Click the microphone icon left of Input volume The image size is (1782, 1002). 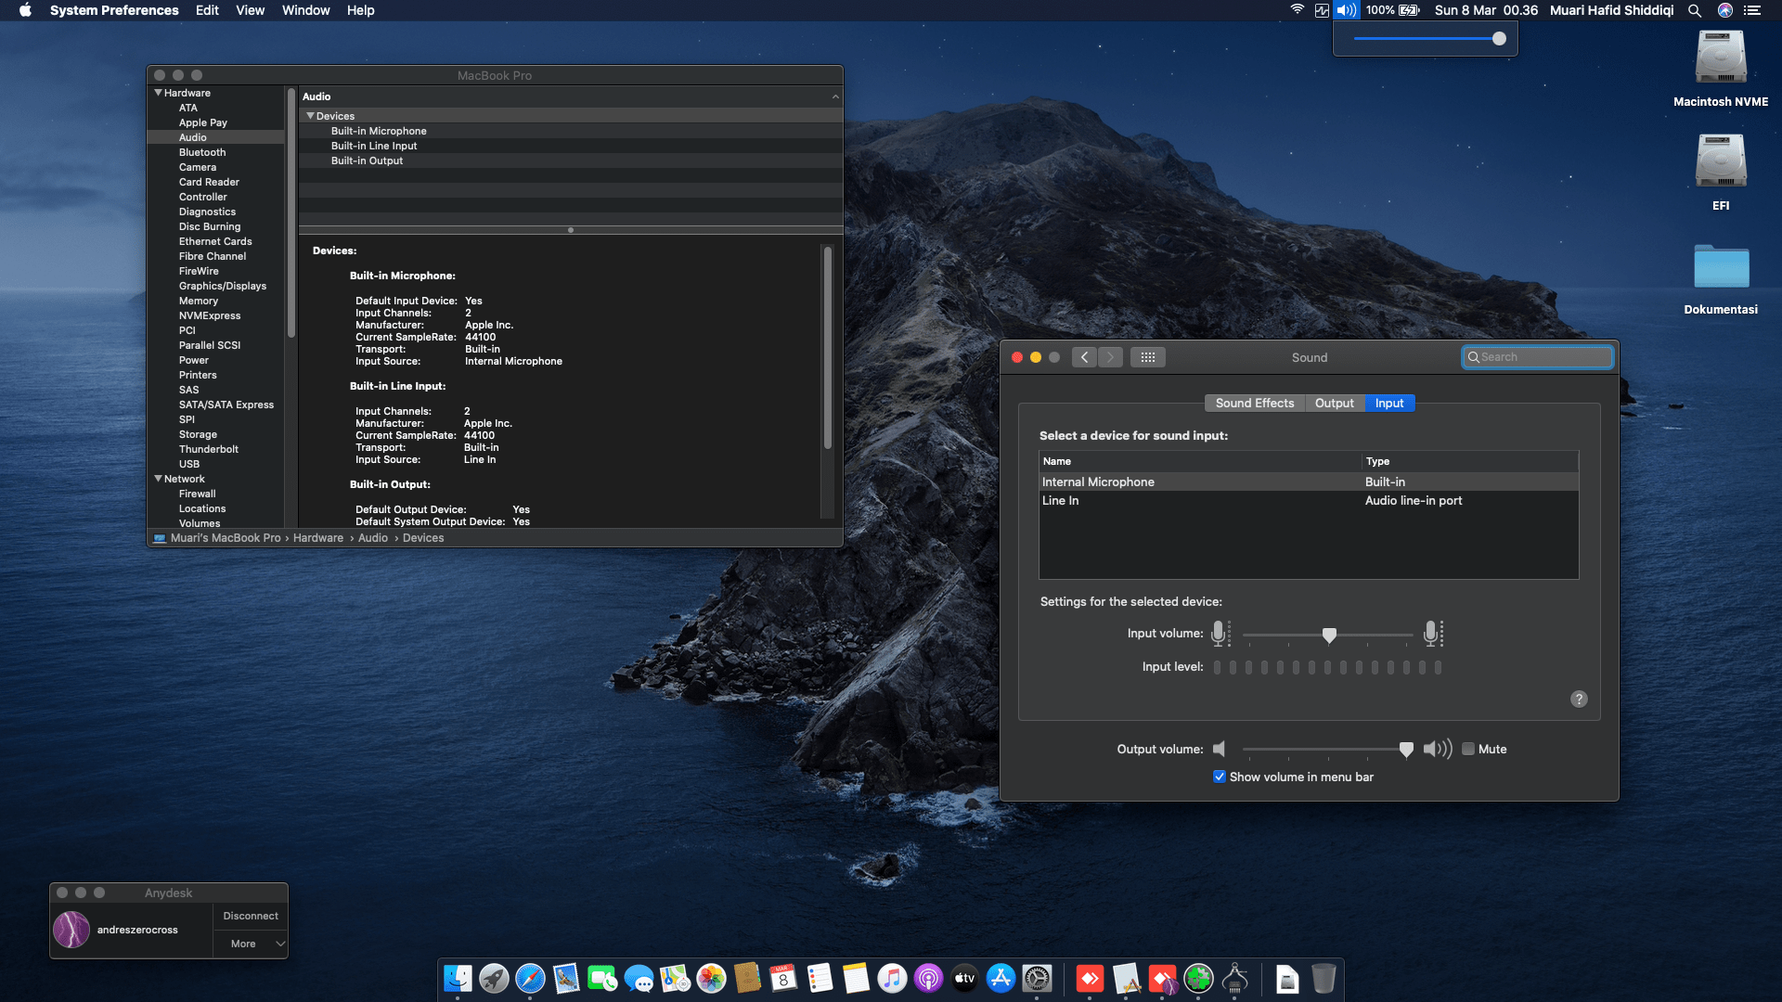click(1220, 634)
